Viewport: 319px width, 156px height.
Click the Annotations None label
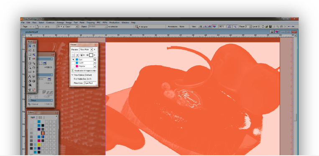[176, 27]
